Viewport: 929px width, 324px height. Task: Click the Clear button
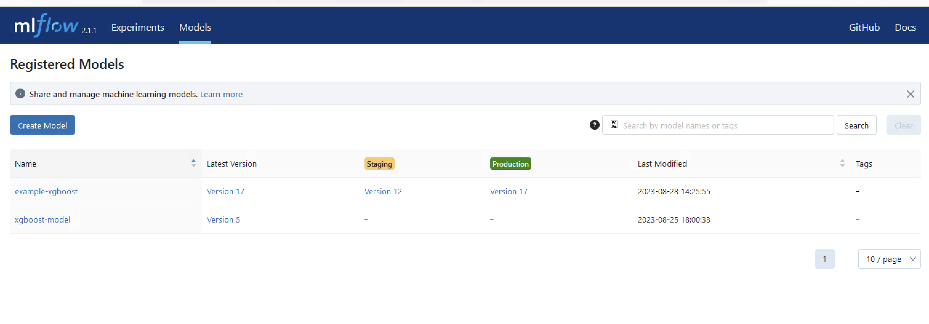coord(903,125)
